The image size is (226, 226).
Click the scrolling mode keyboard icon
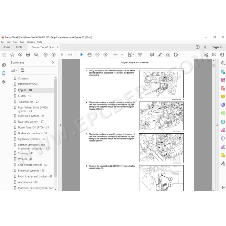tap(140, 55)
